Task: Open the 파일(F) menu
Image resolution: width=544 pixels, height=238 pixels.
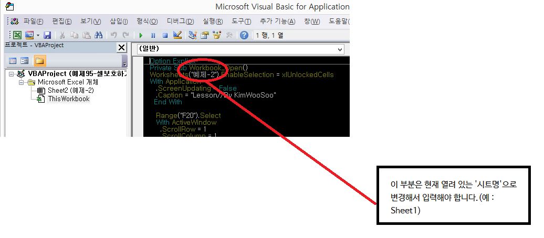Action: tap(33, 21)
